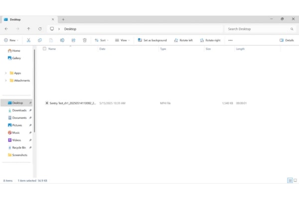Click the pin icon beside Recycle Bin
The width and height of the screenshot is (299, 199).
[30, 147]
